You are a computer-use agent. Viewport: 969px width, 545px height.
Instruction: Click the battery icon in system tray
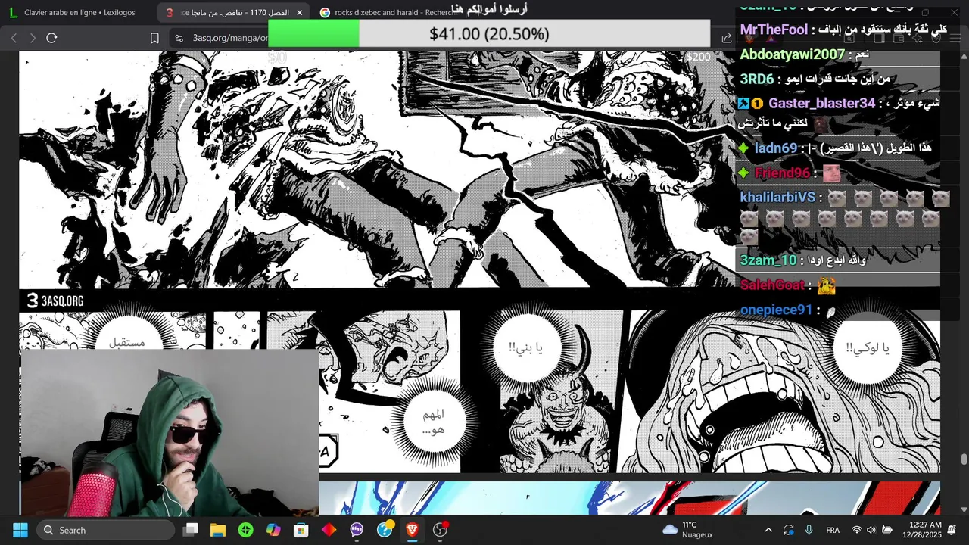[887, 530]
